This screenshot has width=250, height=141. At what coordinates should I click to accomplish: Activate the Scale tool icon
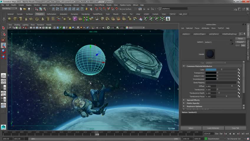pyautogui.click(x=4, y=57)
